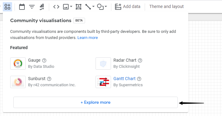Viewport: 222px width, 116px height.
Task: Click 'By r42 communication Inc.' text
Action: (52, 85)
